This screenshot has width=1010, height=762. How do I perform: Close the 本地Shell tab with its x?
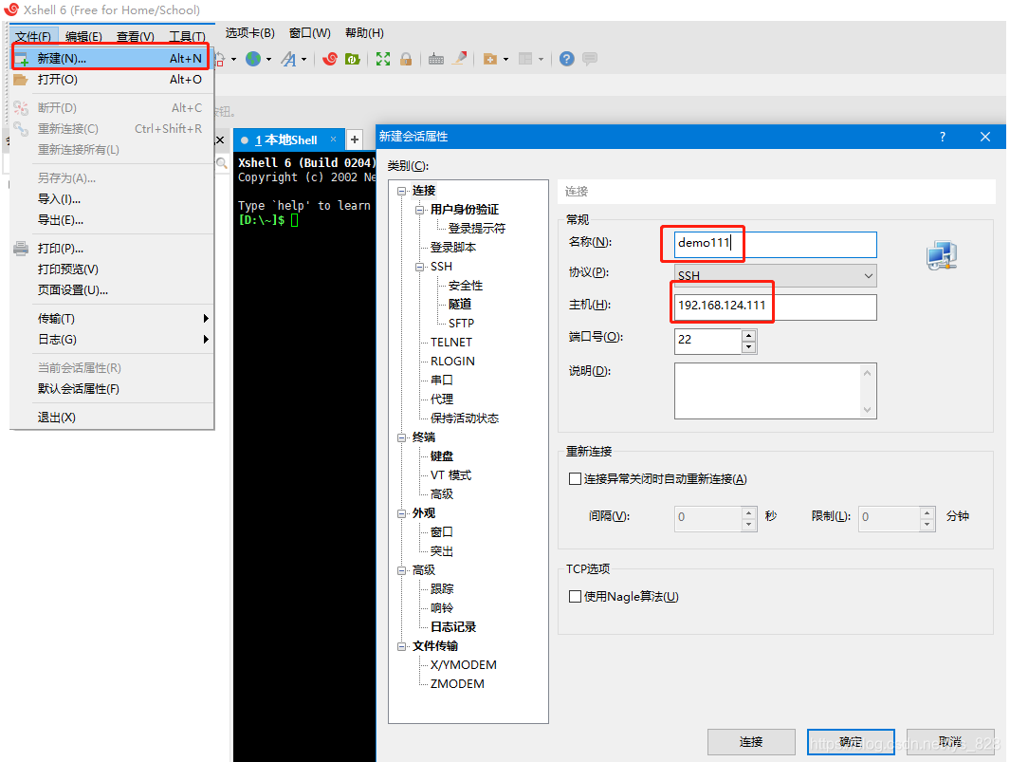pyautogui.click(x=333, y=139)
